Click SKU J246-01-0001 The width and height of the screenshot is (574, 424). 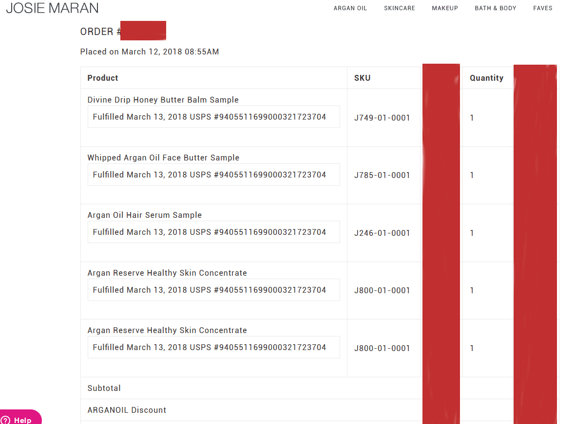pyautogui.click(x=382, y=233)
